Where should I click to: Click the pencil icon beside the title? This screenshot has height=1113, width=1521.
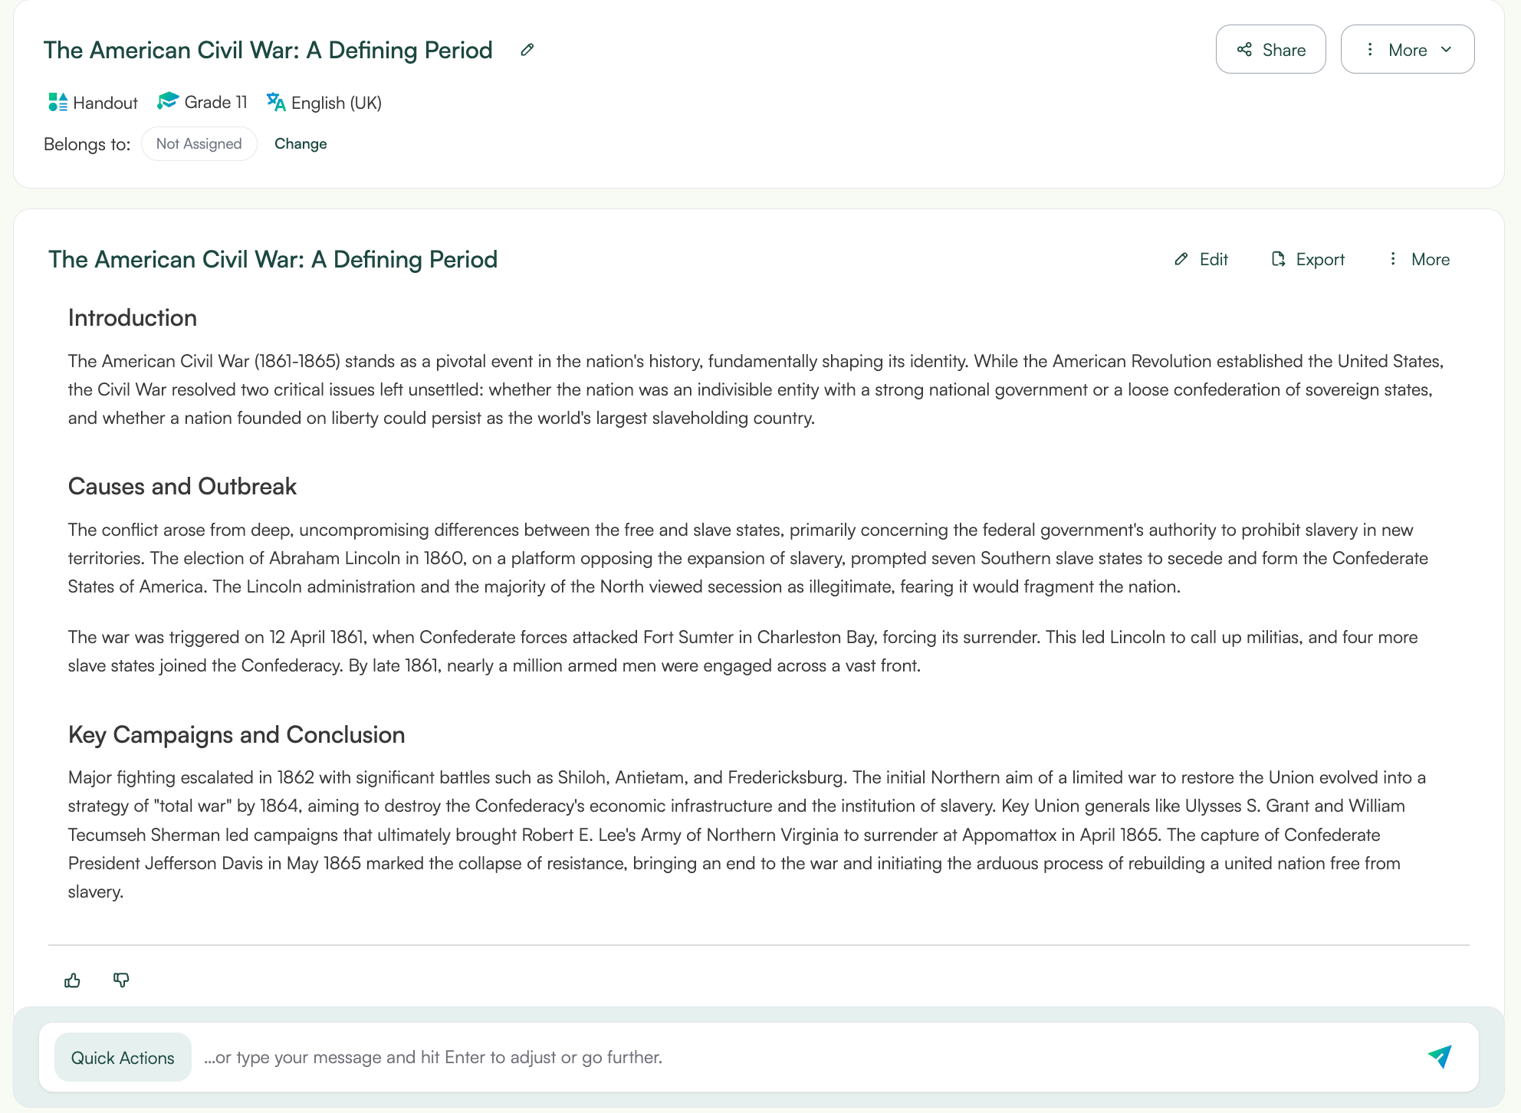click(x=527, y=49)
